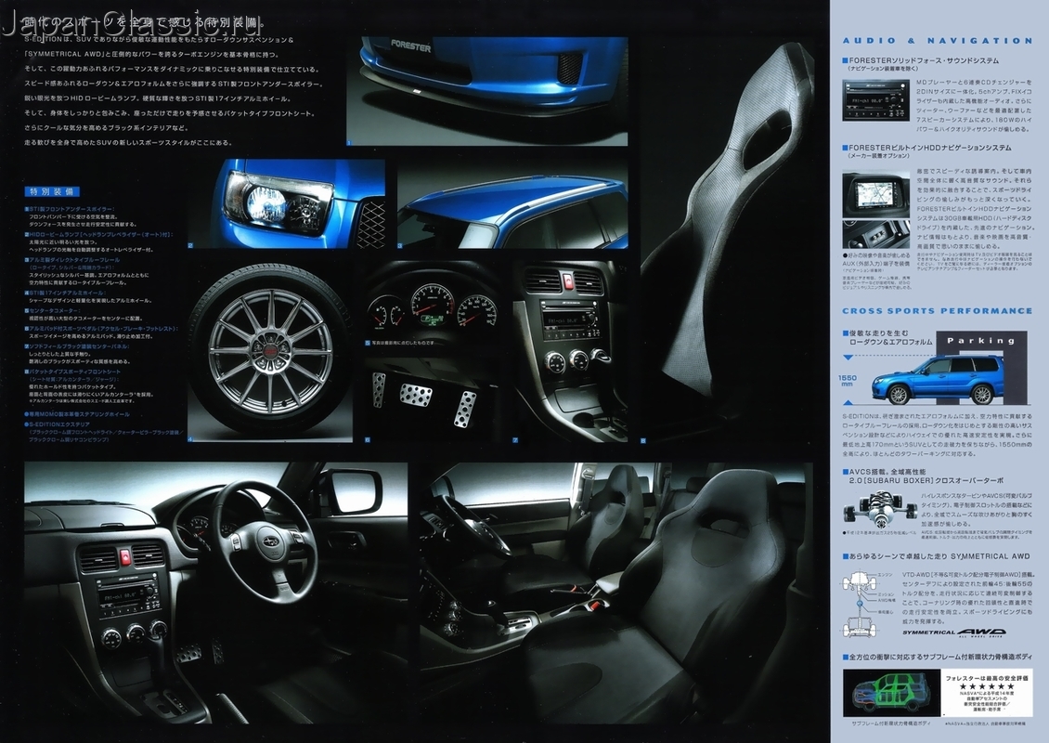The width and height of the screenshot is (1049, 743).
Task: Select the HDD navigation screen photo
Action: point(875,194)
